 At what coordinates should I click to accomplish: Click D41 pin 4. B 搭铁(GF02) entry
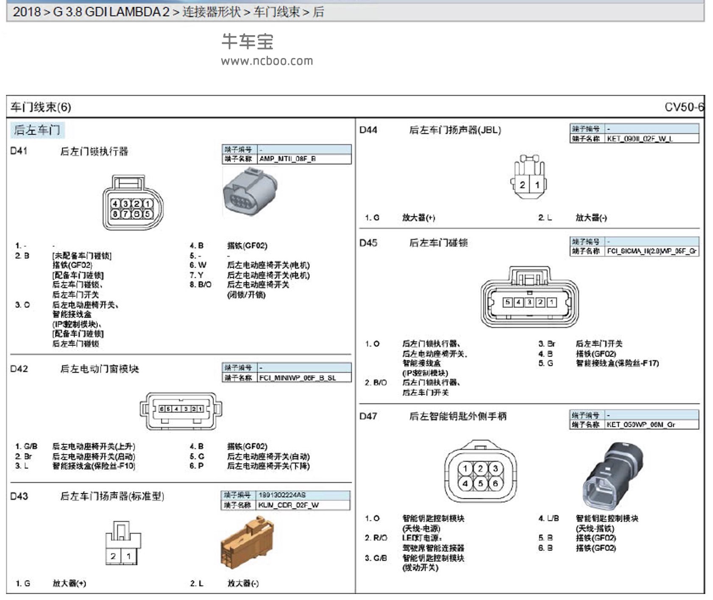click(228, 245)
